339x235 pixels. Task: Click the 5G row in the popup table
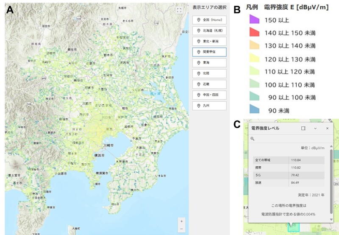(x=290, y=175)
